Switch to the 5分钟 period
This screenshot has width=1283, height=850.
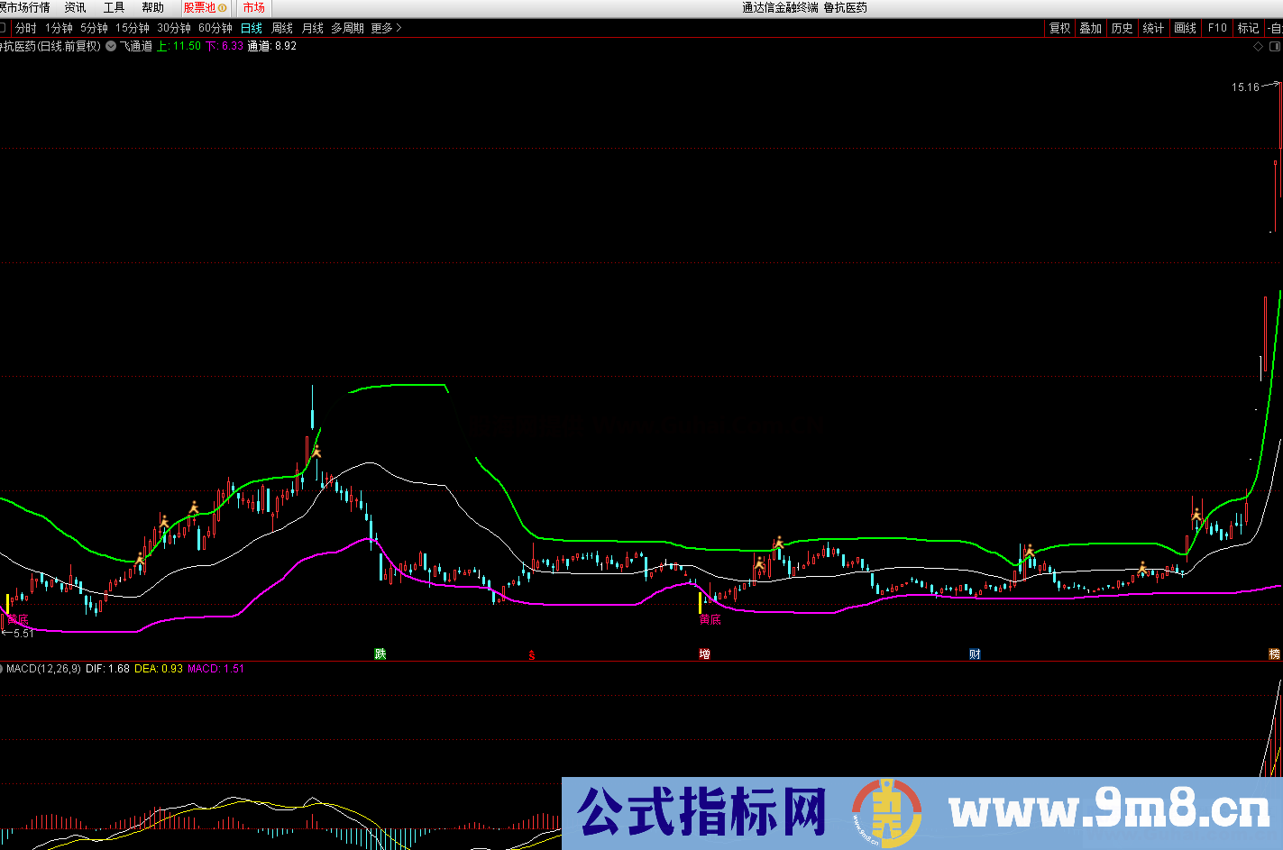pos(94,28)
